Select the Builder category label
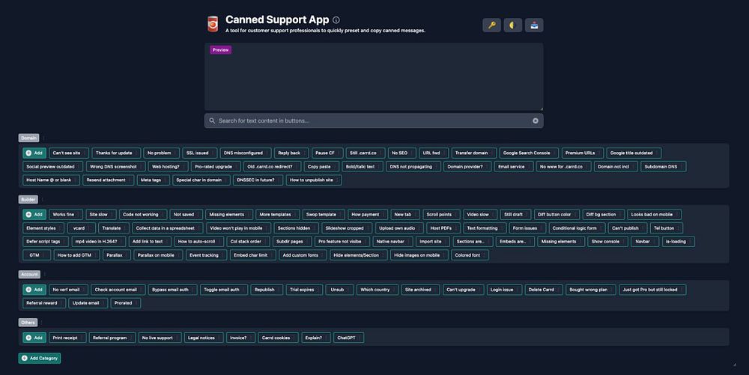 click(x=28, y=199)
